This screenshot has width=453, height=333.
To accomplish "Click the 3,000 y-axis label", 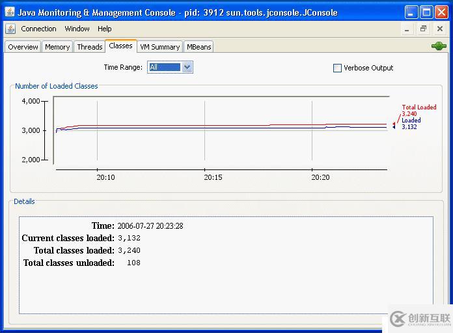I will coord(31,130).
